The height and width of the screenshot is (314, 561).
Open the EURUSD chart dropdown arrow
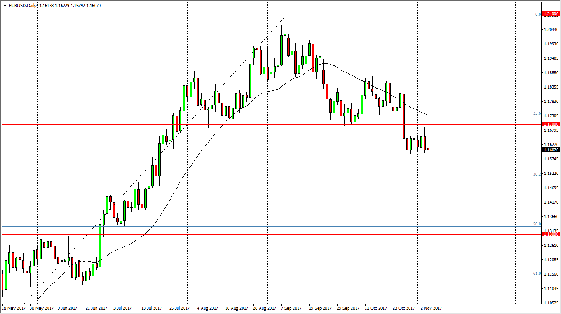[4, 6]
